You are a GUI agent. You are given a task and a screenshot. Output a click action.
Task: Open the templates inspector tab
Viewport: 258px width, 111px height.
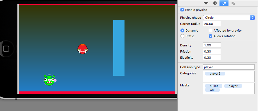pos(233,3)
